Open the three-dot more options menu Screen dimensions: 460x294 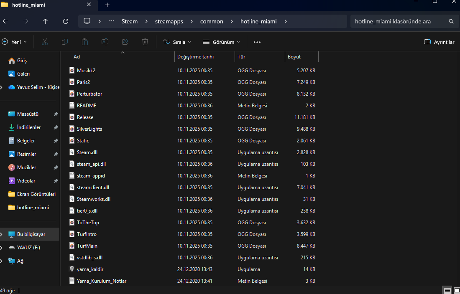(x=257, y=42)
